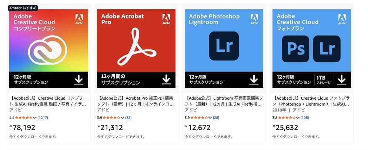Open the Acrobat Pro 純正PDF編集ソフト title link
Image resolution: width=368 pixels, height=150 pixels.
136,101
